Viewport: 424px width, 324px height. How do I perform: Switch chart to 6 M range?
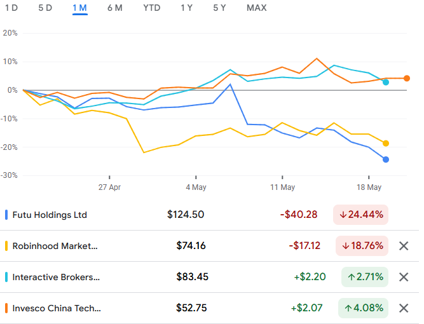point(115,8)
